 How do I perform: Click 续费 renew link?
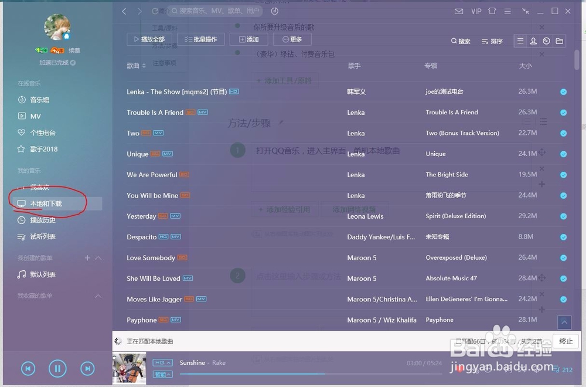(74, 50)
